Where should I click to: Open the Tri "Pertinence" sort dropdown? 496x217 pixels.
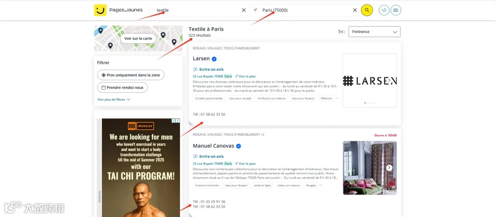[374, 32]
